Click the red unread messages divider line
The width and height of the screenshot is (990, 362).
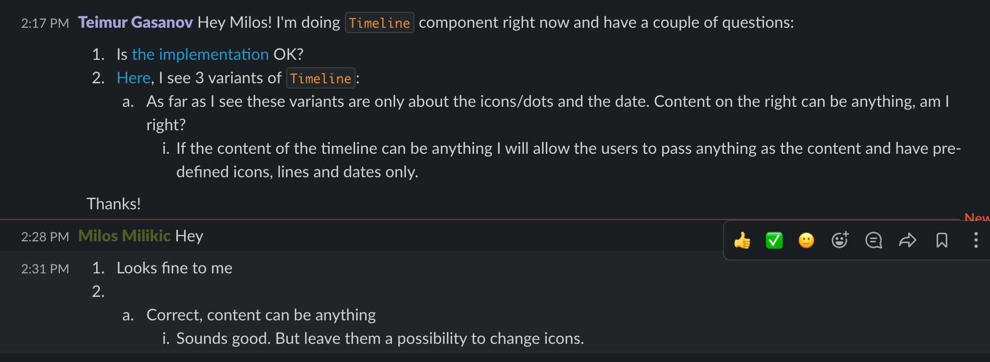pos(374,220)
